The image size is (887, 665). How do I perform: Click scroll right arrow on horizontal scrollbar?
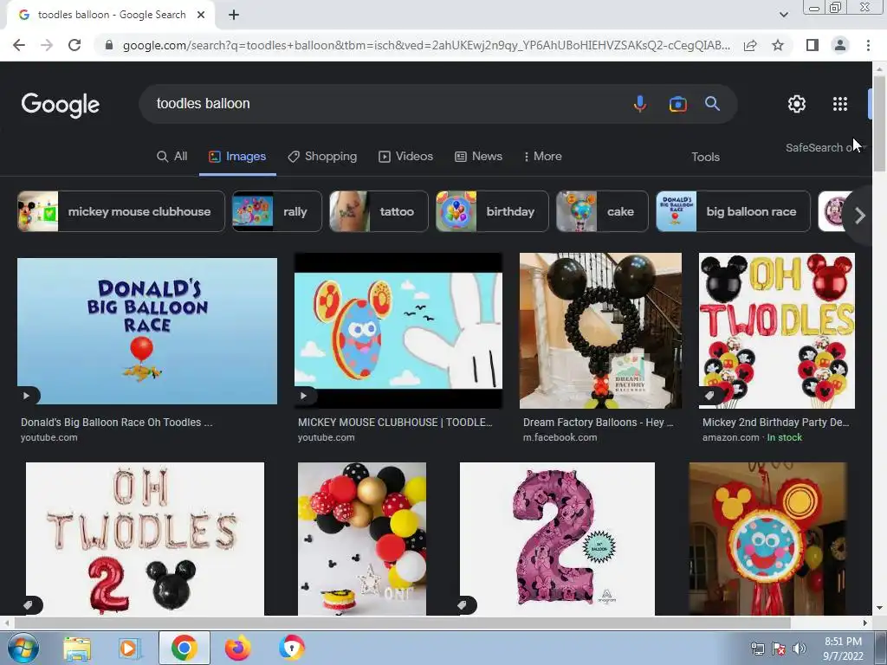pyautogui.click(x=865, y=623)
